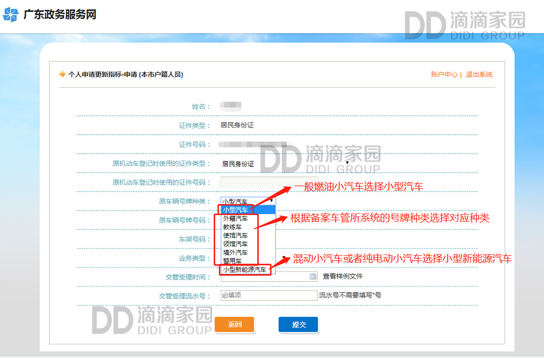This screenshot has height=358, width=544.
Task: Open the 原机动车登记时使用的证件类型 dropdown
Action: (285, 163)
